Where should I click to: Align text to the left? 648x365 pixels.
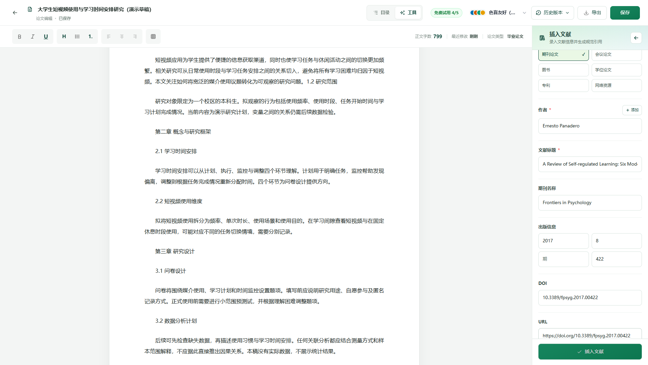109,36
